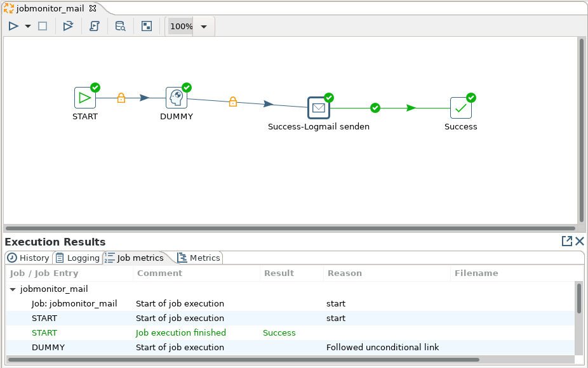The height and width of the screenshot is (368, 588).
Task: Open the run options dropdown arrow
Action: click(28, 27)
